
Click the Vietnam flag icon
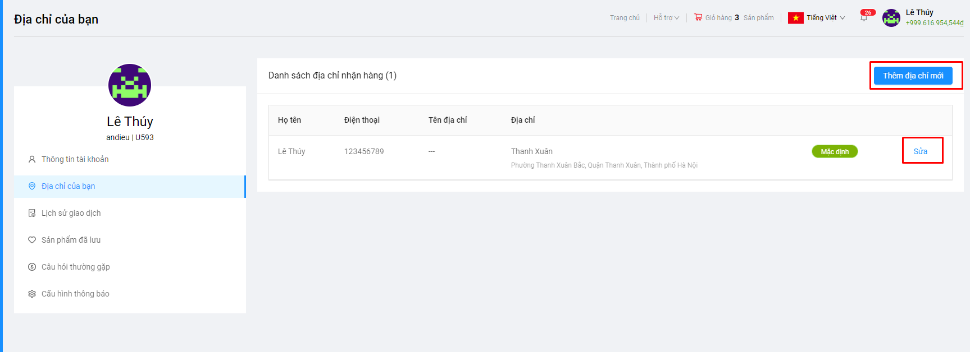point(795,18)
